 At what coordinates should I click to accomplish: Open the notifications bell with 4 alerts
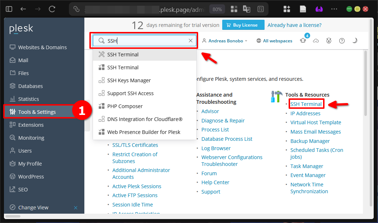coord(303,41)
